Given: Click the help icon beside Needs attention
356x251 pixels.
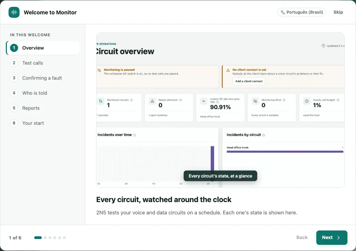Looking at the screenshot, I should pyautogui.click(x=180, y=100).
